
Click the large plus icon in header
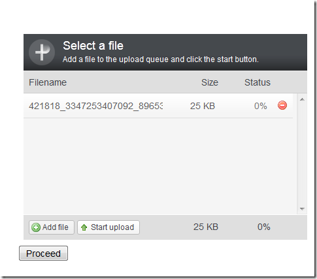(42, 52)
